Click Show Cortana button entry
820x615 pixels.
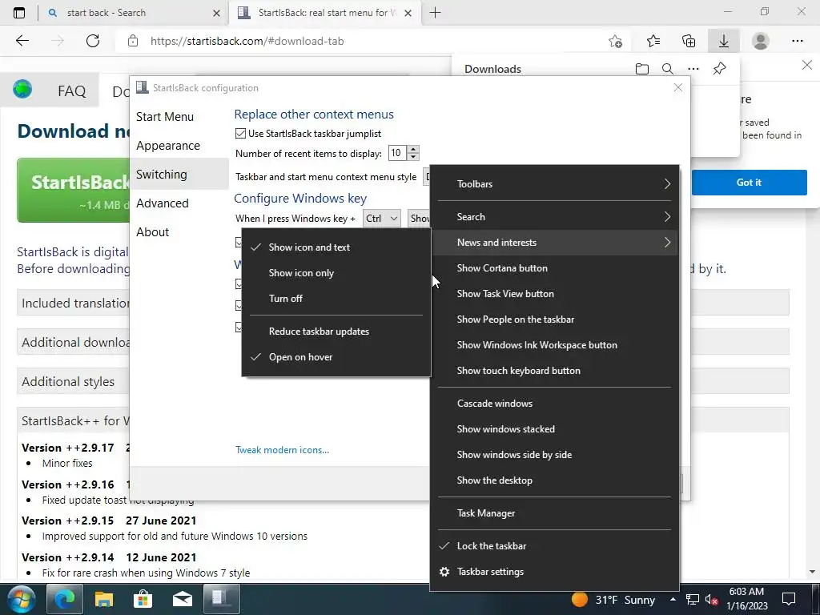554,268
